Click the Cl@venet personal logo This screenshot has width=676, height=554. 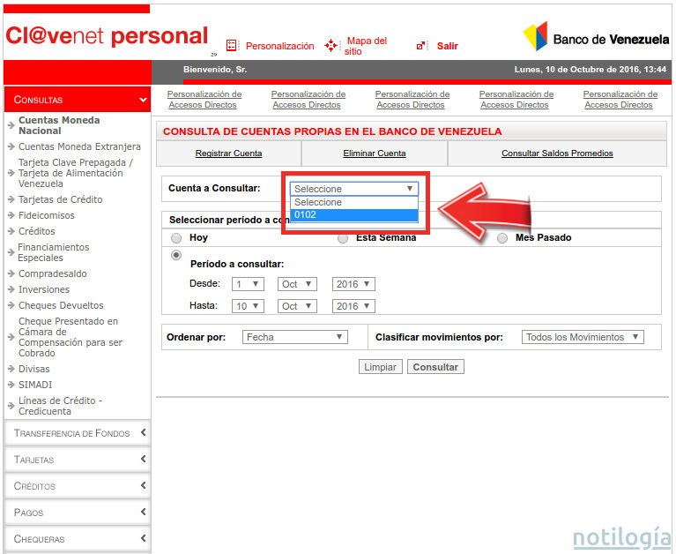(107, 36)
